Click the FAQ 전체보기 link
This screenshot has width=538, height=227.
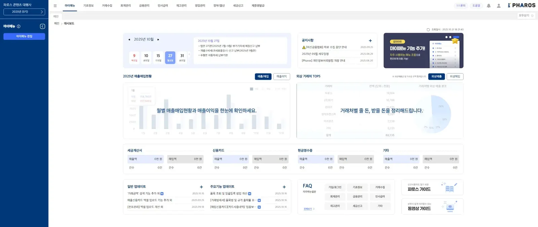click(309, 209)
